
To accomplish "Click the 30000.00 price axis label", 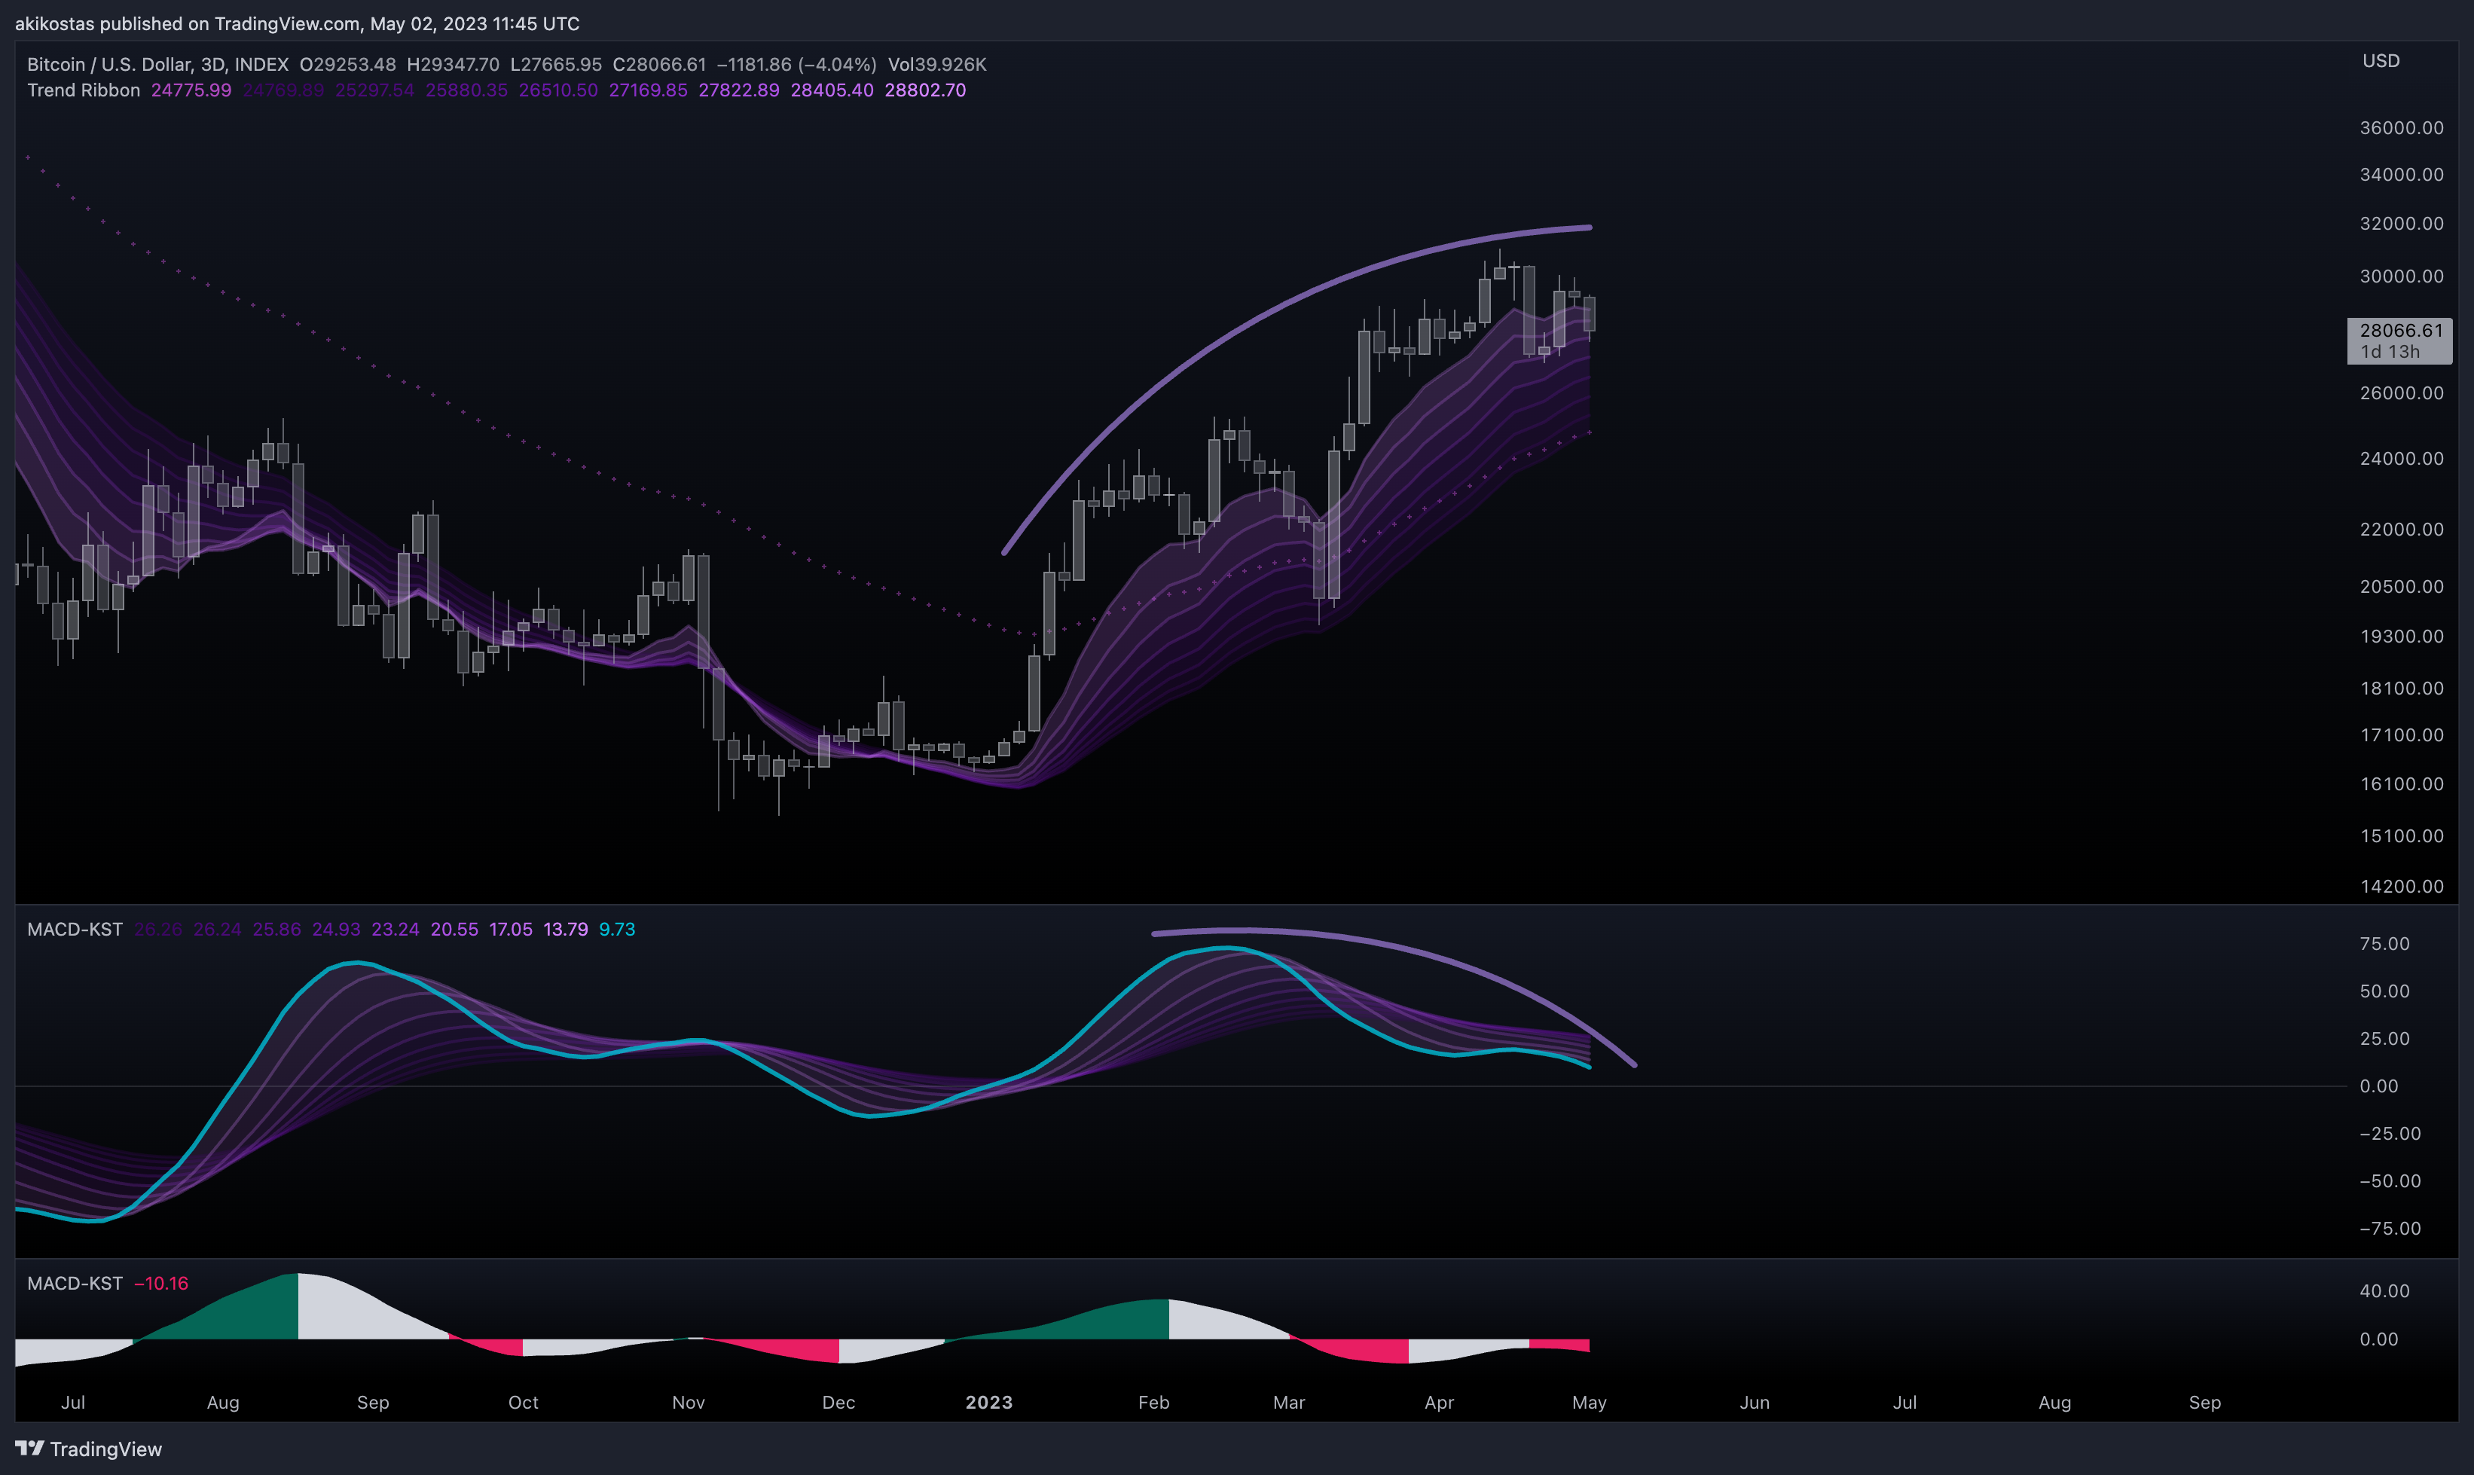I will pos(2402,276).
